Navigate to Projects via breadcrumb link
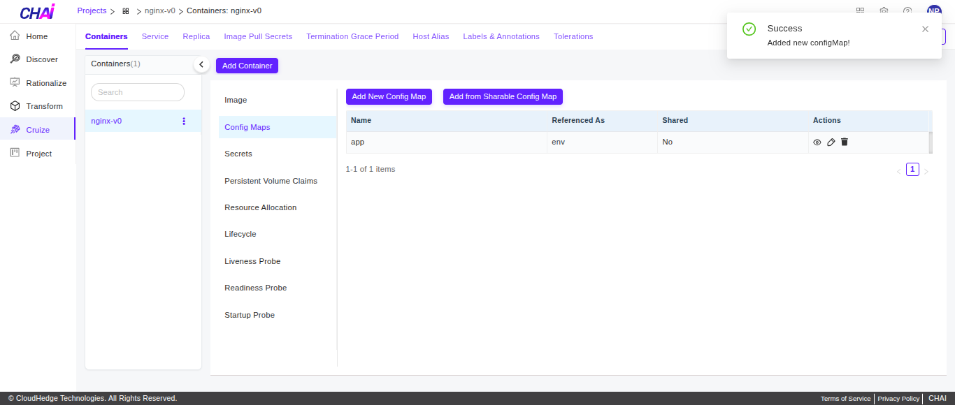955x405 pixels. tap(92, 10)
